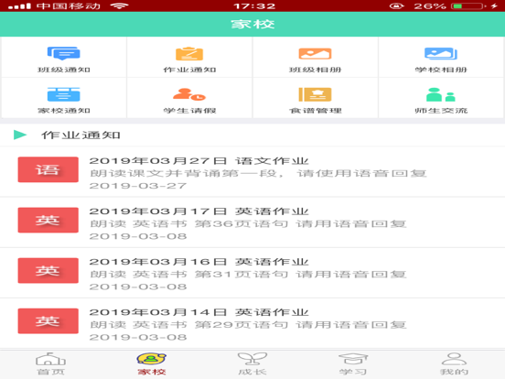Tap the 2019-03-08 date under 03月14日 homework

point(138,337)
